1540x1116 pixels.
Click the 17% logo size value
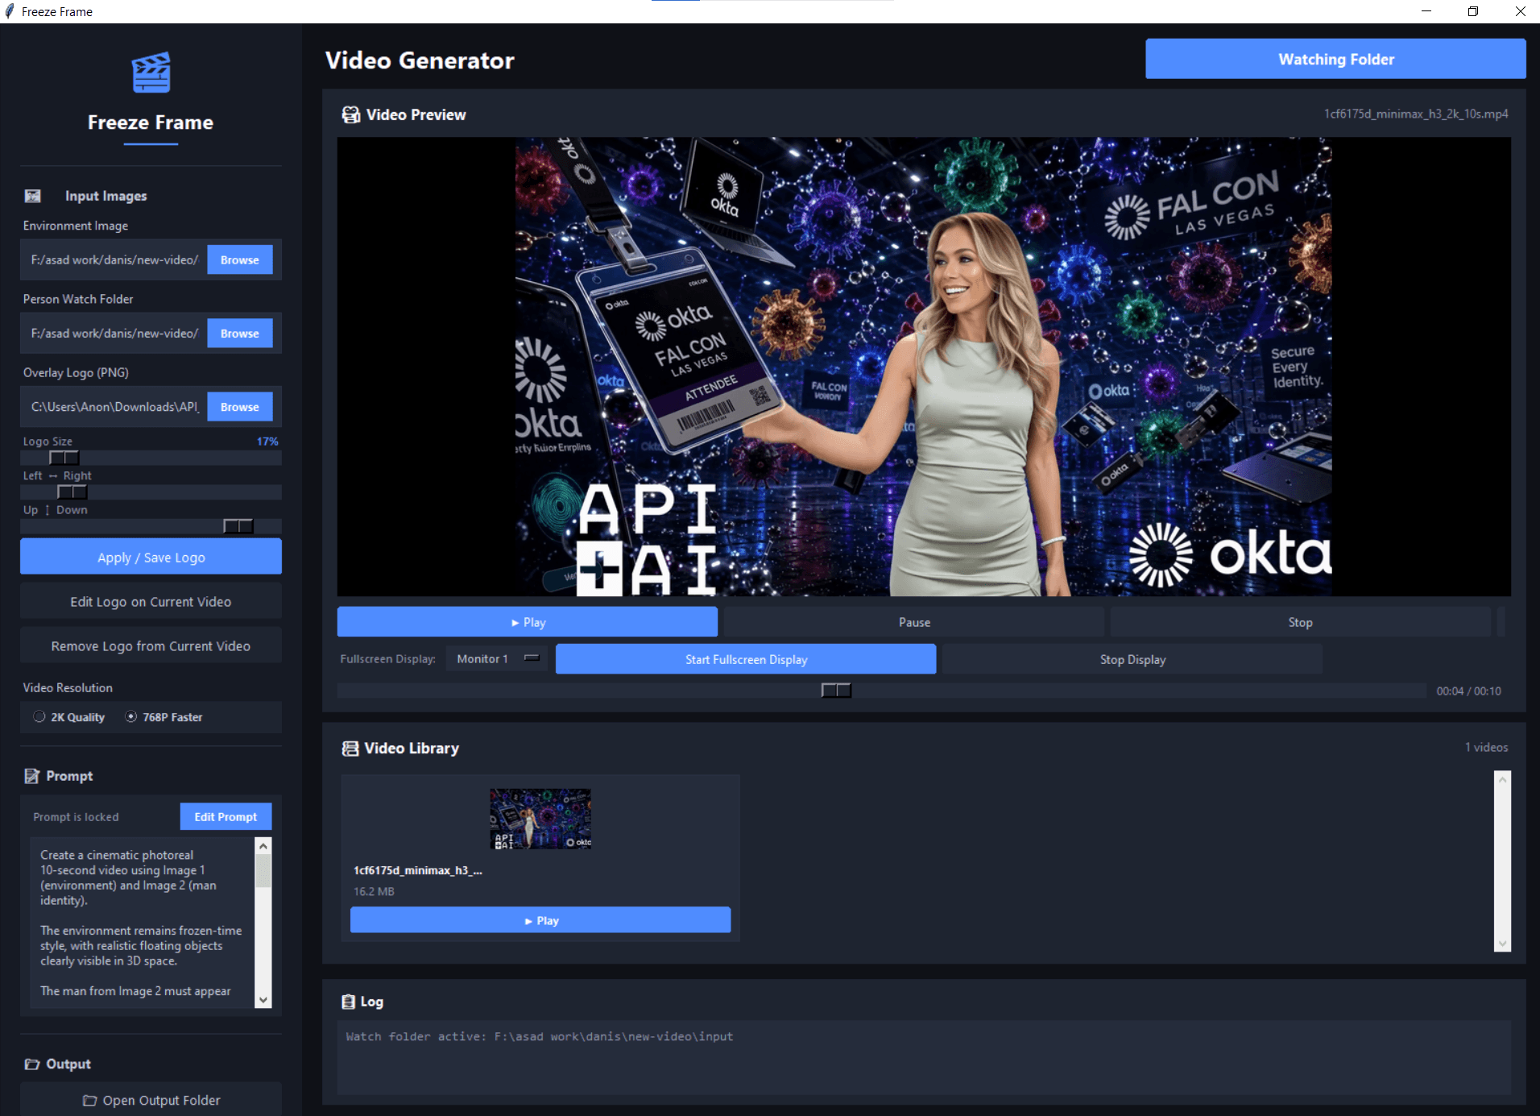coord(267,442)
